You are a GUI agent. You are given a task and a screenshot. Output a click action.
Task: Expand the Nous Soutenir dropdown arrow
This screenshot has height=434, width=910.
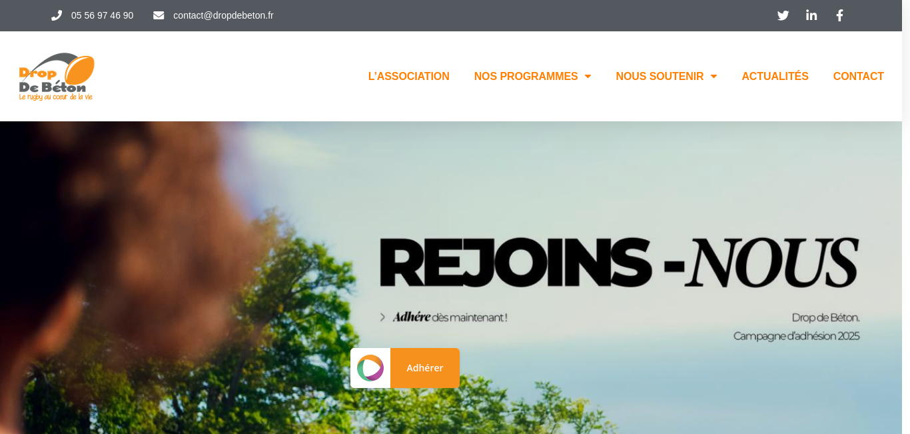tap(713, 77)
